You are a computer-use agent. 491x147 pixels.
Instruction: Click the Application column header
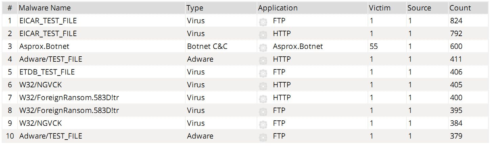coord(278,8)
